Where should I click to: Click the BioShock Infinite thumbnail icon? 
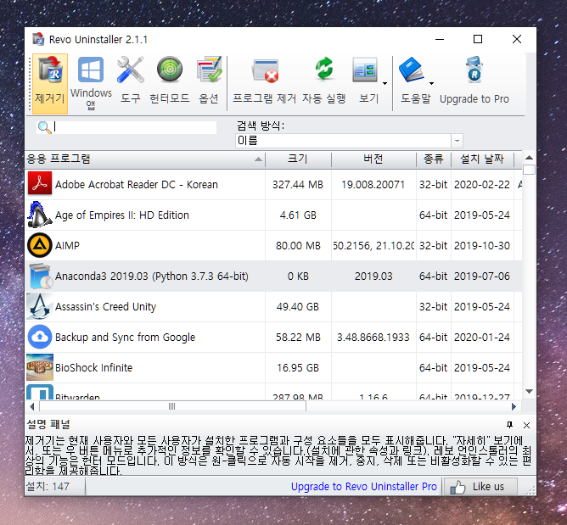coord(40,367)
